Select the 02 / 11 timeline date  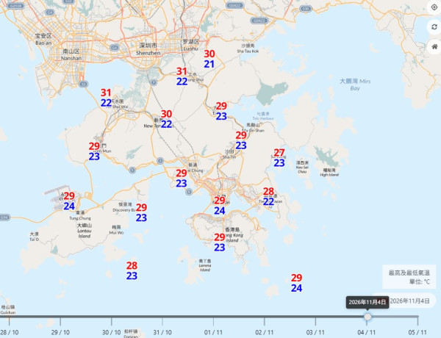coord(265,332)
